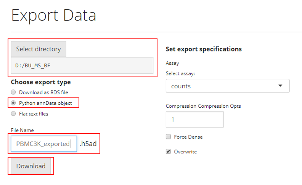Click the Export Data page heading
The height and width of the screenshot is (185, 302).
[53, 15]
